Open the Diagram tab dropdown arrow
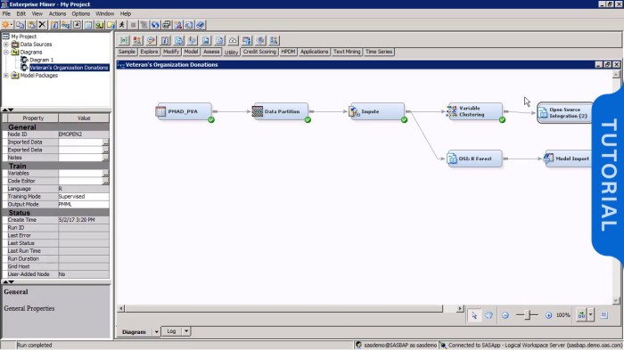624x350 pixels. 156,331
